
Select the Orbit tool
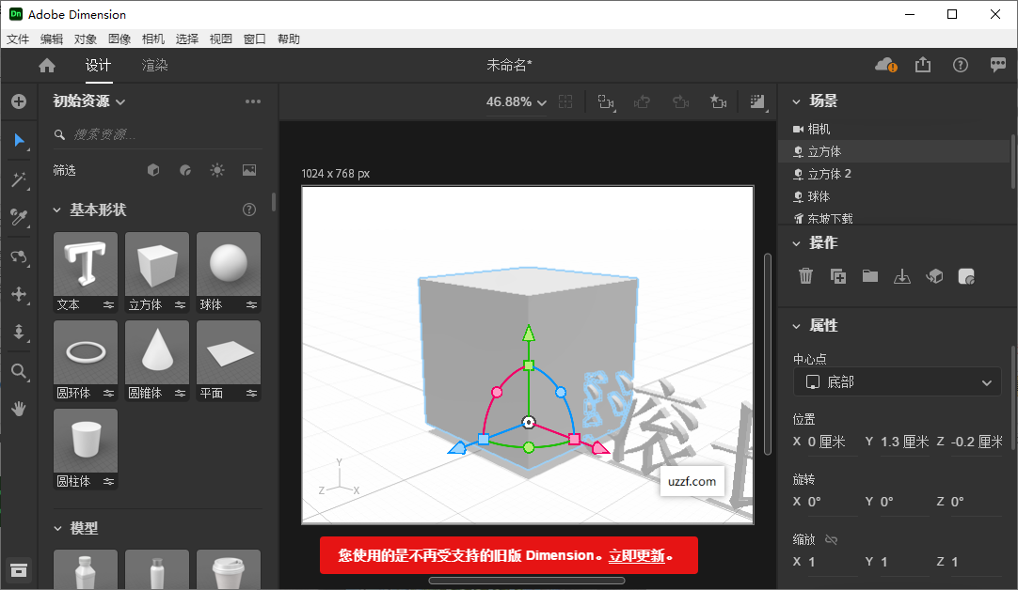20,256
